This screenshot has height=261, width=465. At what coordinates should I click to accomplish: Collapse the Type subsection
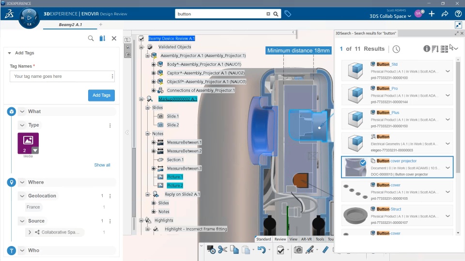tap(22, 125)
